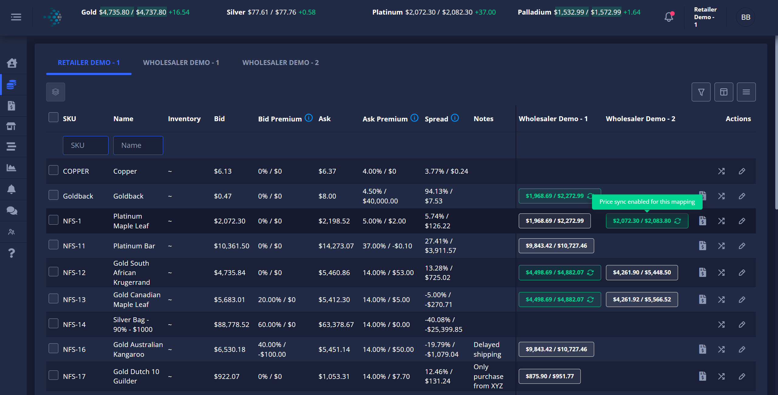Open the alerts bell sidebar icon
Viewport: 778px width, 395px height.
(12, 189)
